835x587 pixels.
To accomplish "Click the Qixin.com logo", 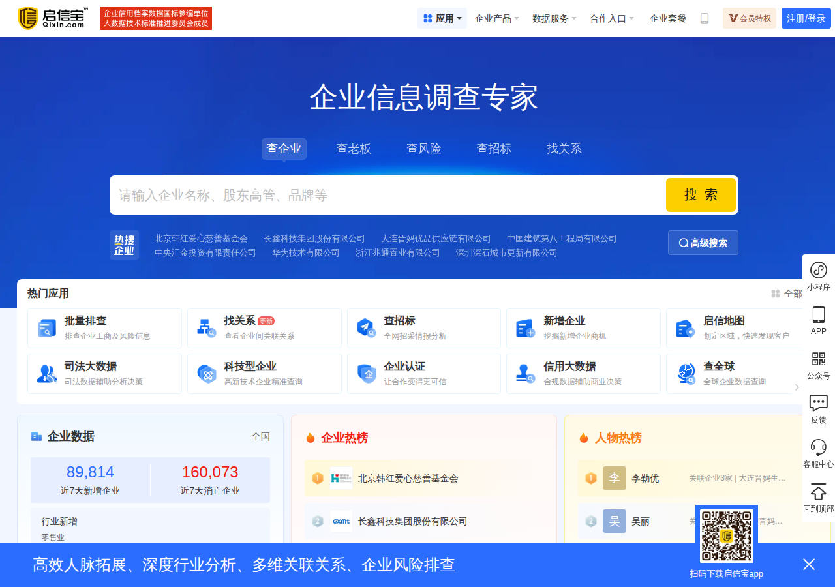I will coord(53,18).
